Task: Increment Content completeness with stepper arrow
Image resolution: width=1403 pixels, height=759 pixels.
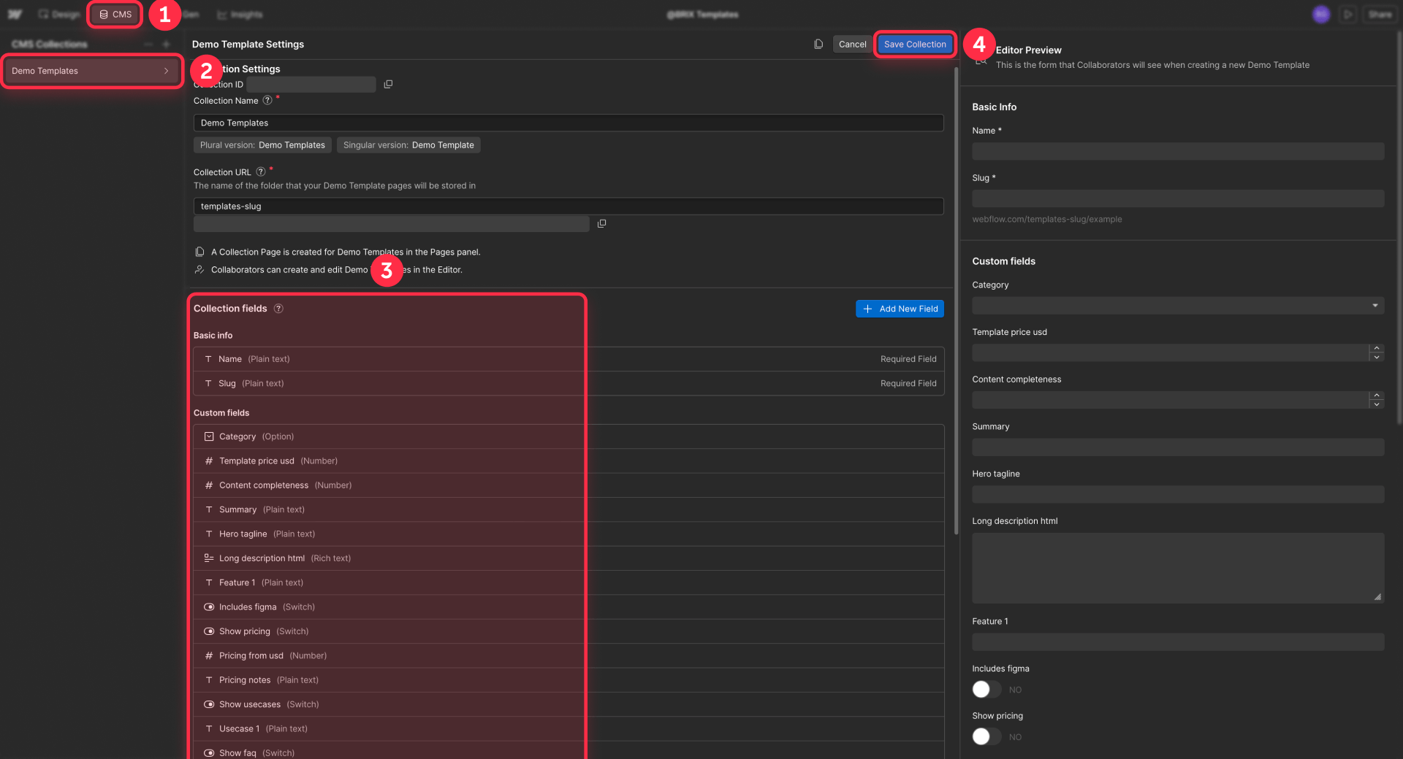Action: [1377, 396]
